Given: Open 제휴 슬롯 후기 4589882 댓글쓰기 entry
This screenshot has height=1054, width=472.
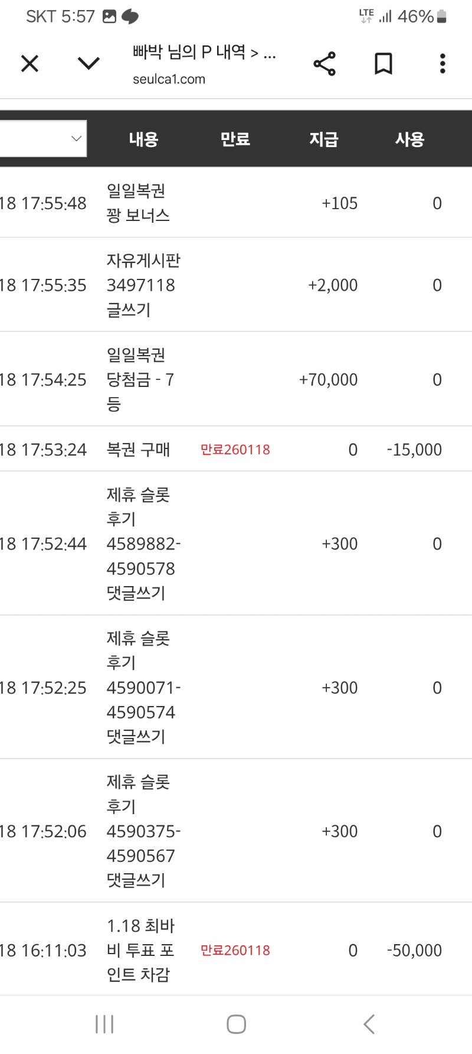Looking at the screenshot, I should point(143,544).
